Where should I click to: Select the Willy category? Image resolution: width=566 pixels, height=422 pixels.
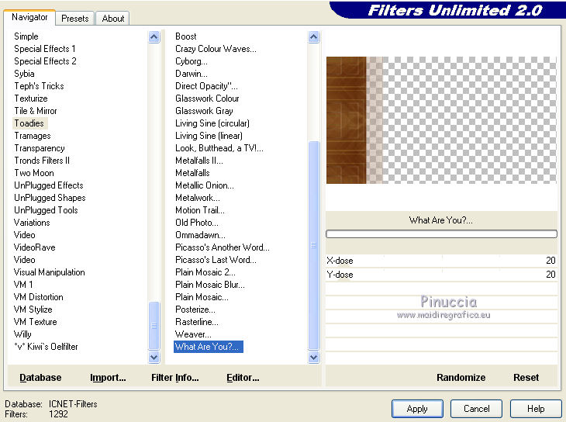click(x=22, y=334)
